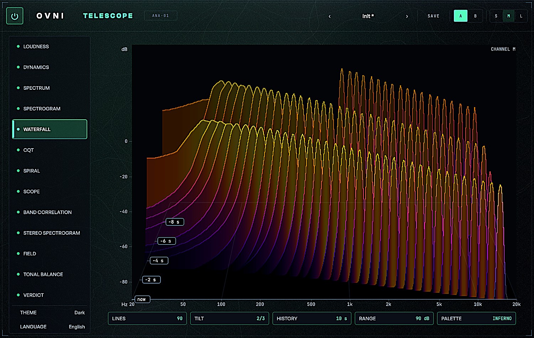Click the 0 dB axis label
534x338 pixels.
coord(126,141)
